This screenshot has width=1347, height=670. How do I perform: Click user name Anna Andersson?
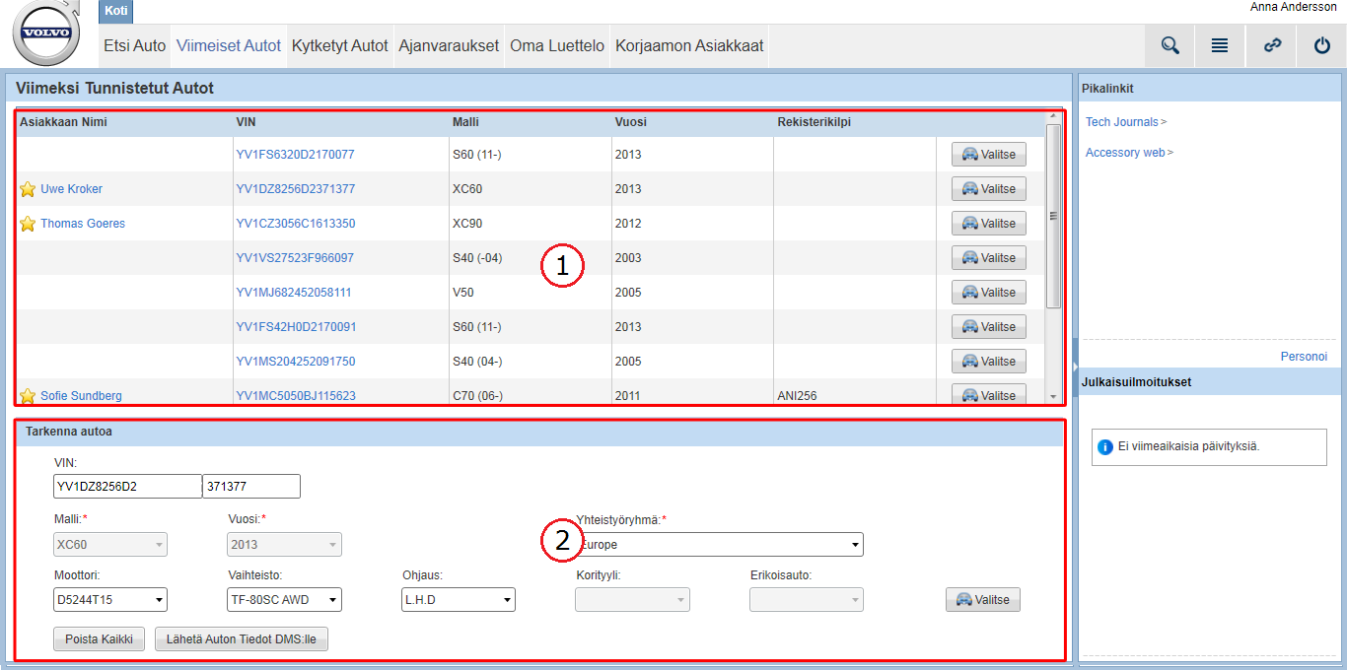coord(1293,7)
